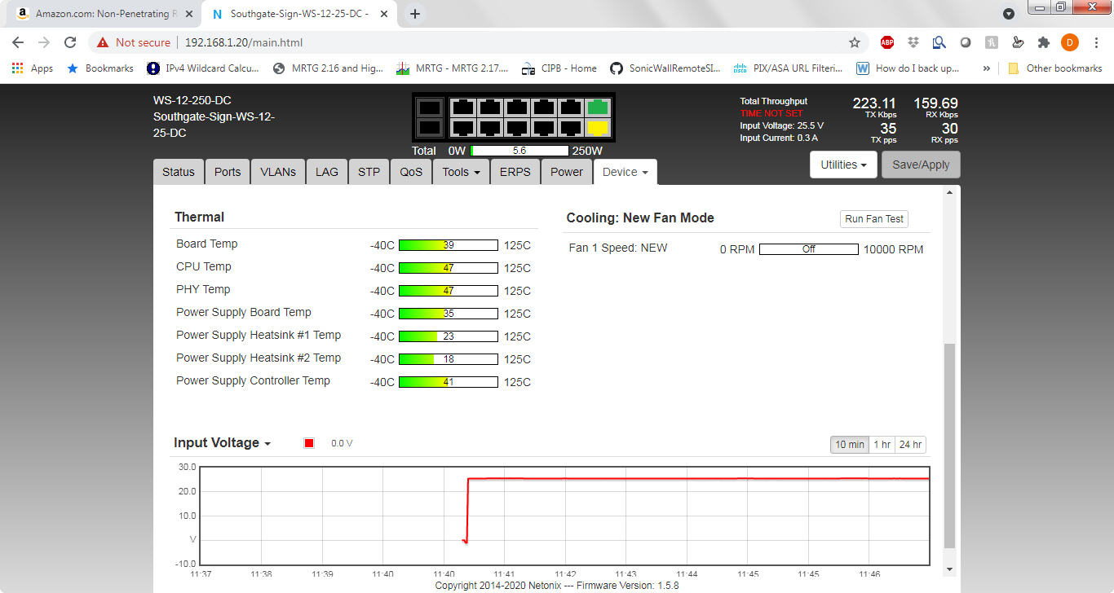1114x593 pixels.
Task: Select the 10 min graph range
Action: (x=849, y=445)
